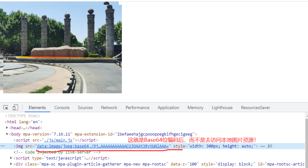The width and height of the screenshot is (308, 168).
Task: Click the three-dot actions beside img row
Action: pos(2,146)
